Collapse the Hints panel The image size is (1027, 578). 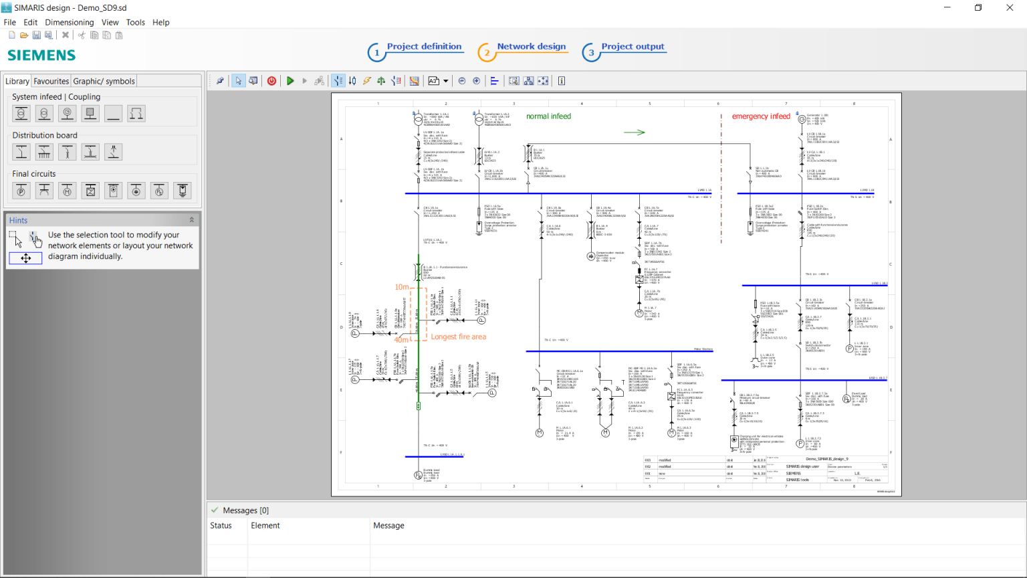coord(193,220)
